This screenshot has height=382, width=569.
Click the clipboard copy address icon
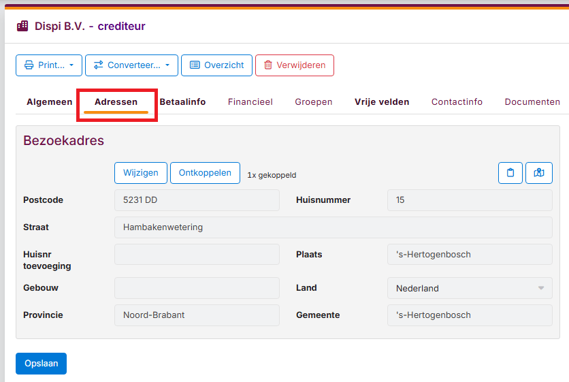coord(510,173)
